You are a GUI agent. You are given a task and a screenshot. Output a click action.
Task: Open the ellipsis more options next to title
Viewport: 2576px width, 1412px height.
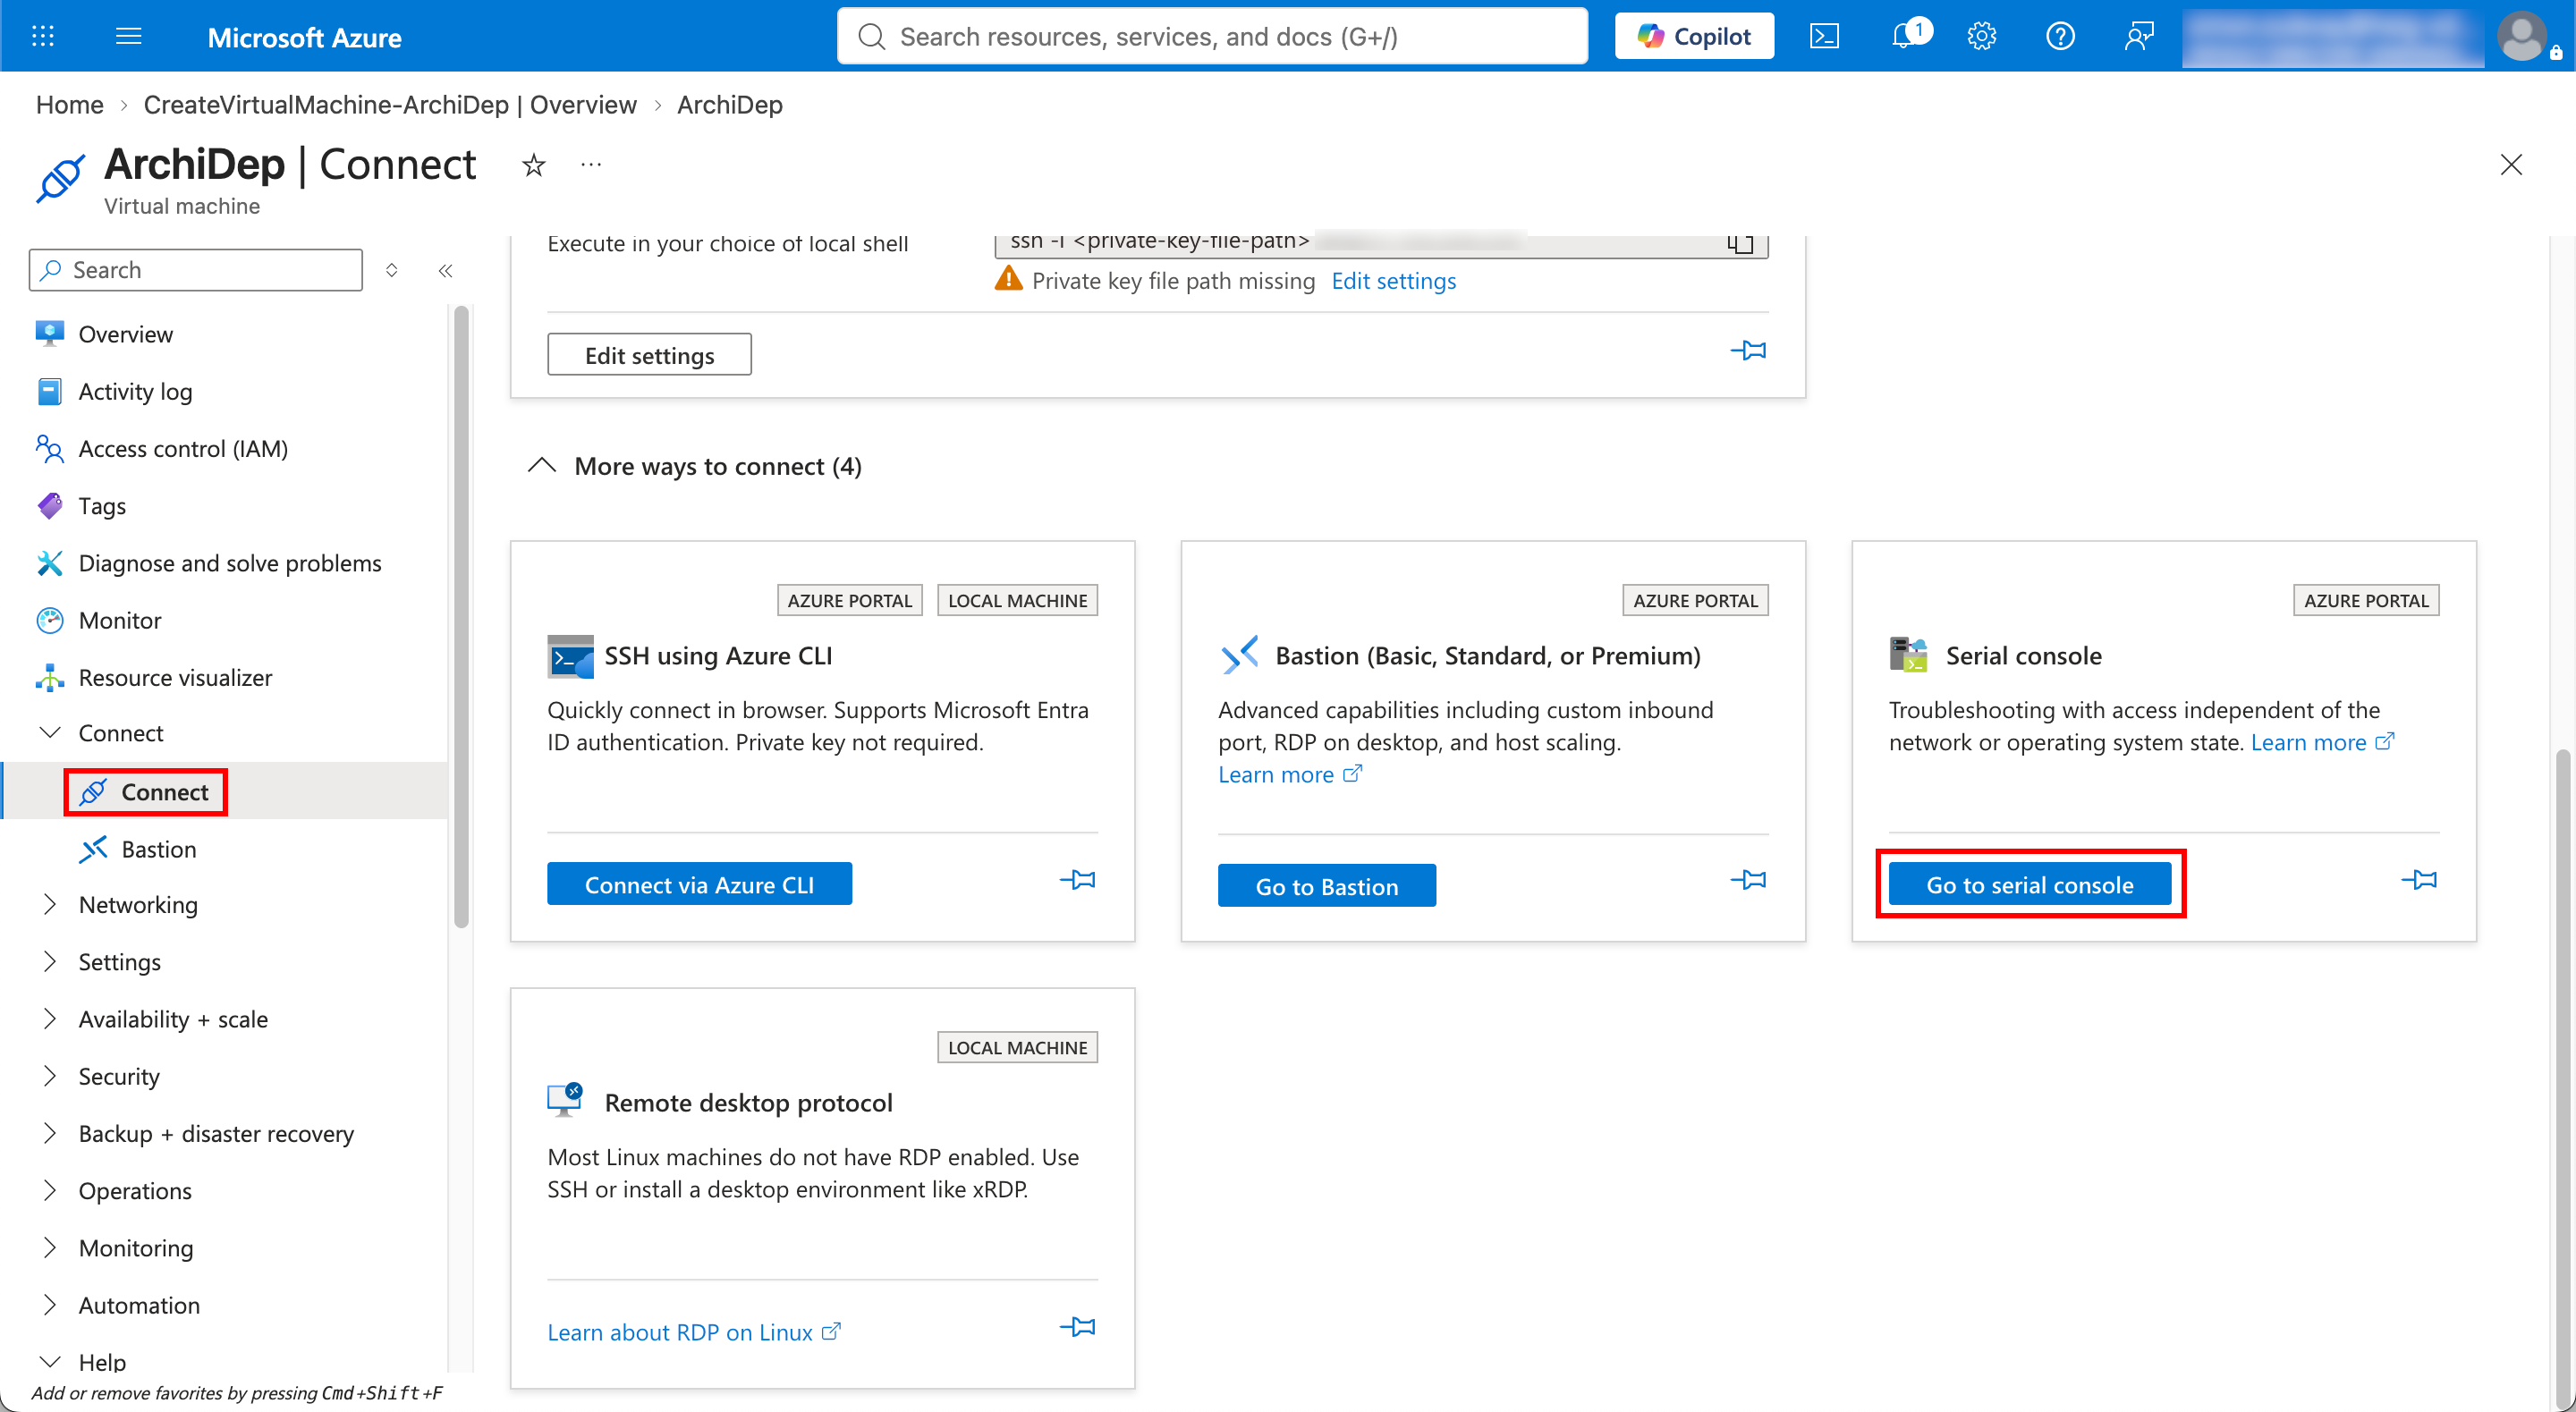pos(591,165)
